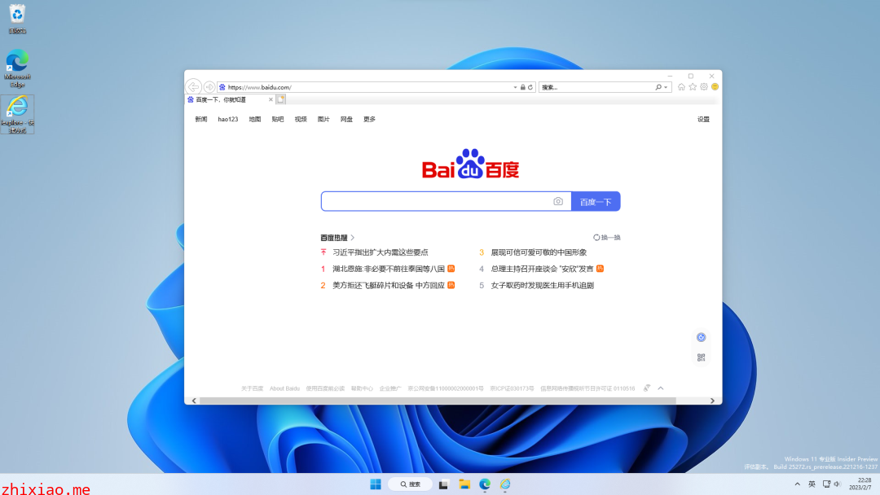Open 新闻 in Baidu navigation
The height and width of the screenshot is (495, 880).
(x=201, y=120)
